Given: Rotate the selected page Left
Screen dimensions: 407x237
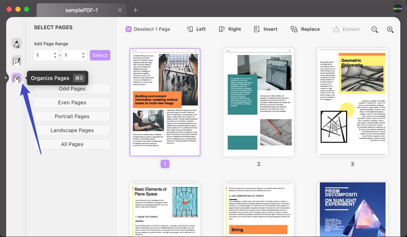Looking at the screenshot, I should click(196, 29).
